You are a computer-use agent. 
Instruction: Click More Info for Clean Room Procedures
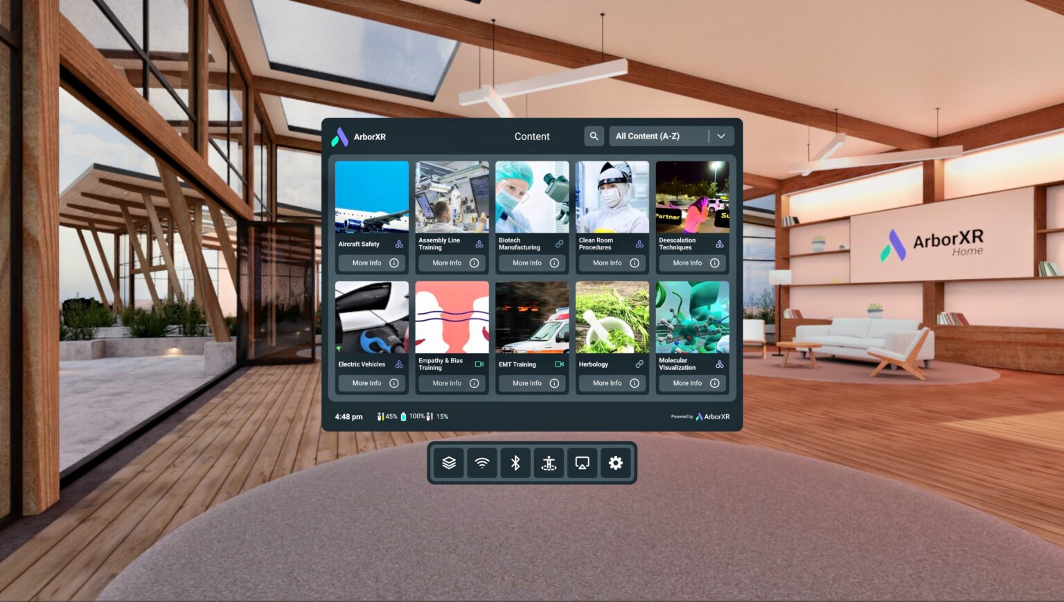612,263
